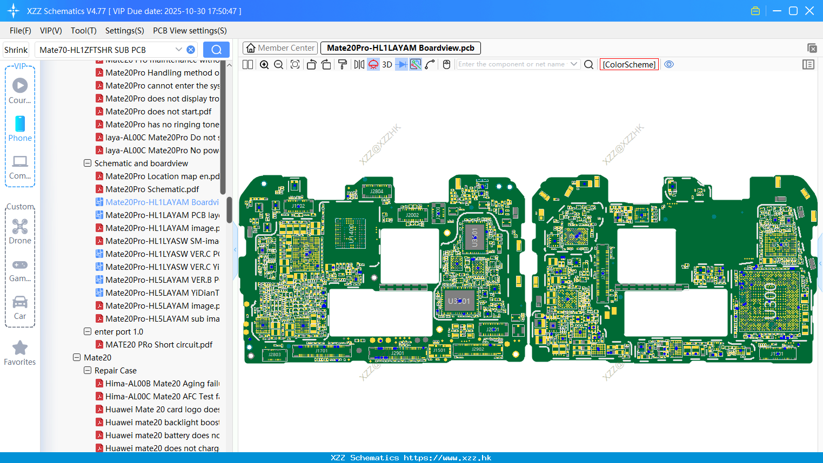
Task: Open the component or net name dropdown
Action: pyautogui.click(x=574, y=64)
